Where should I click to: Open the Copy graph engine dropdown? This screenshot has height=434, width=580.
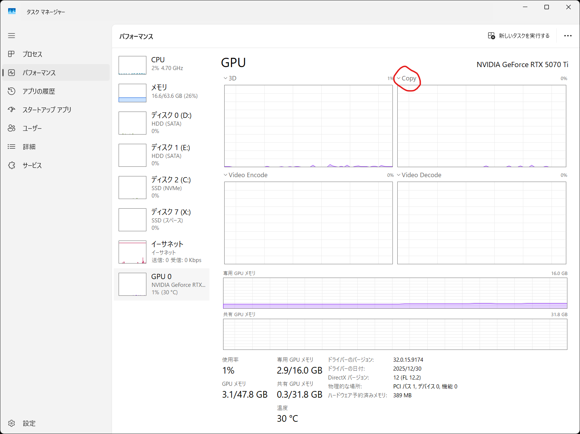point(407,78)
